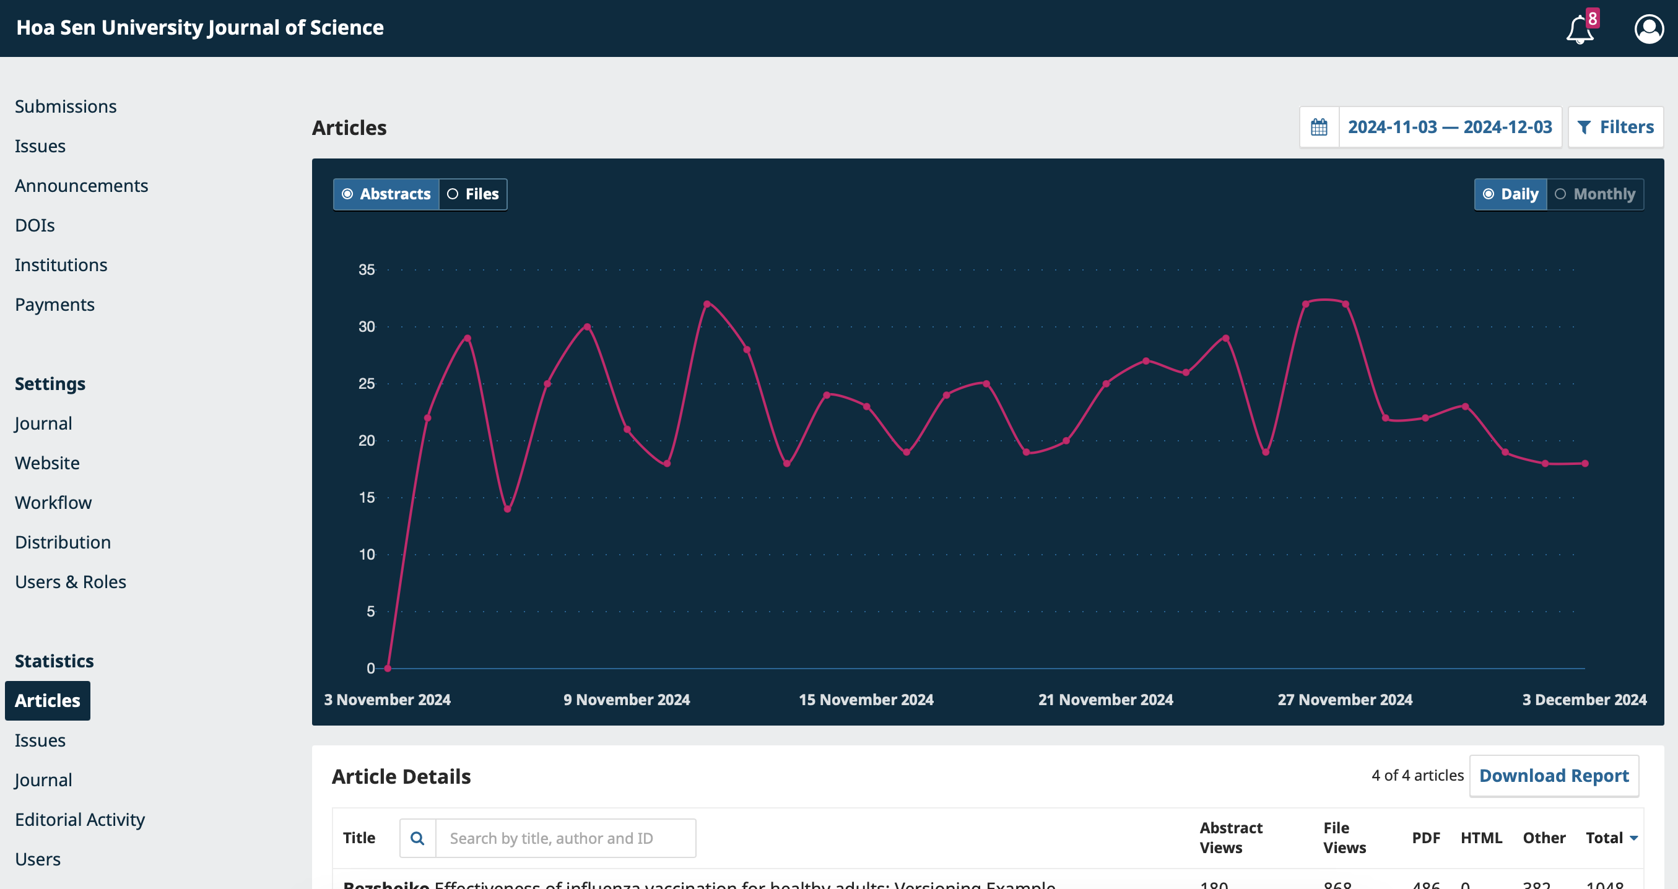Select the Abstracts radio option

tap(386, 194)
